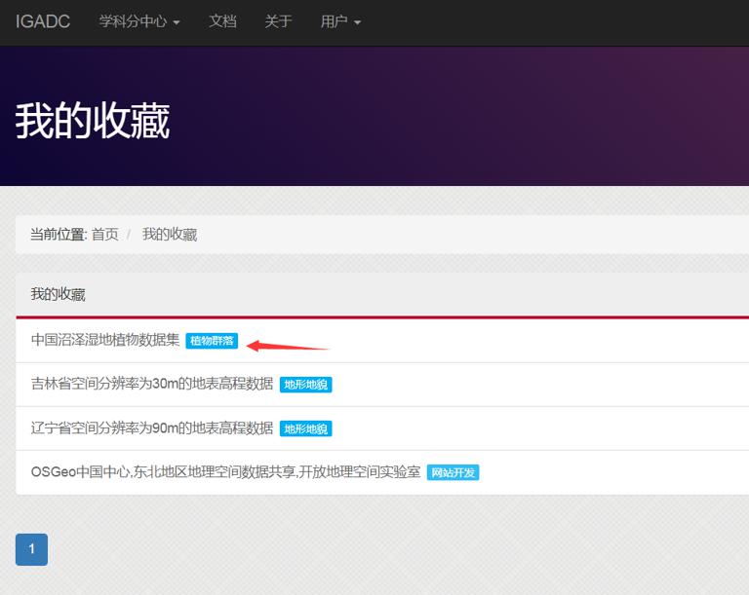Click the 植物群落 tag badge

click(212, 341)
